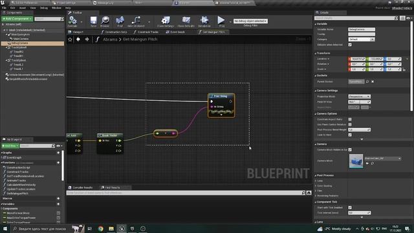Open Chrome from the taskbar

tap(101, 228)
